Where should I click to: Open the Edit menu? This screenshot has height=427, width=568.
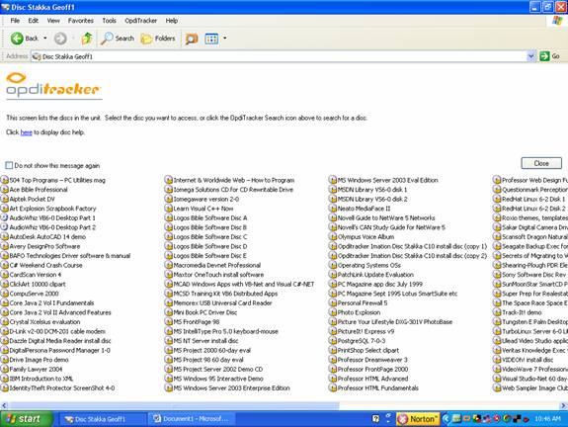click(34, 21)
